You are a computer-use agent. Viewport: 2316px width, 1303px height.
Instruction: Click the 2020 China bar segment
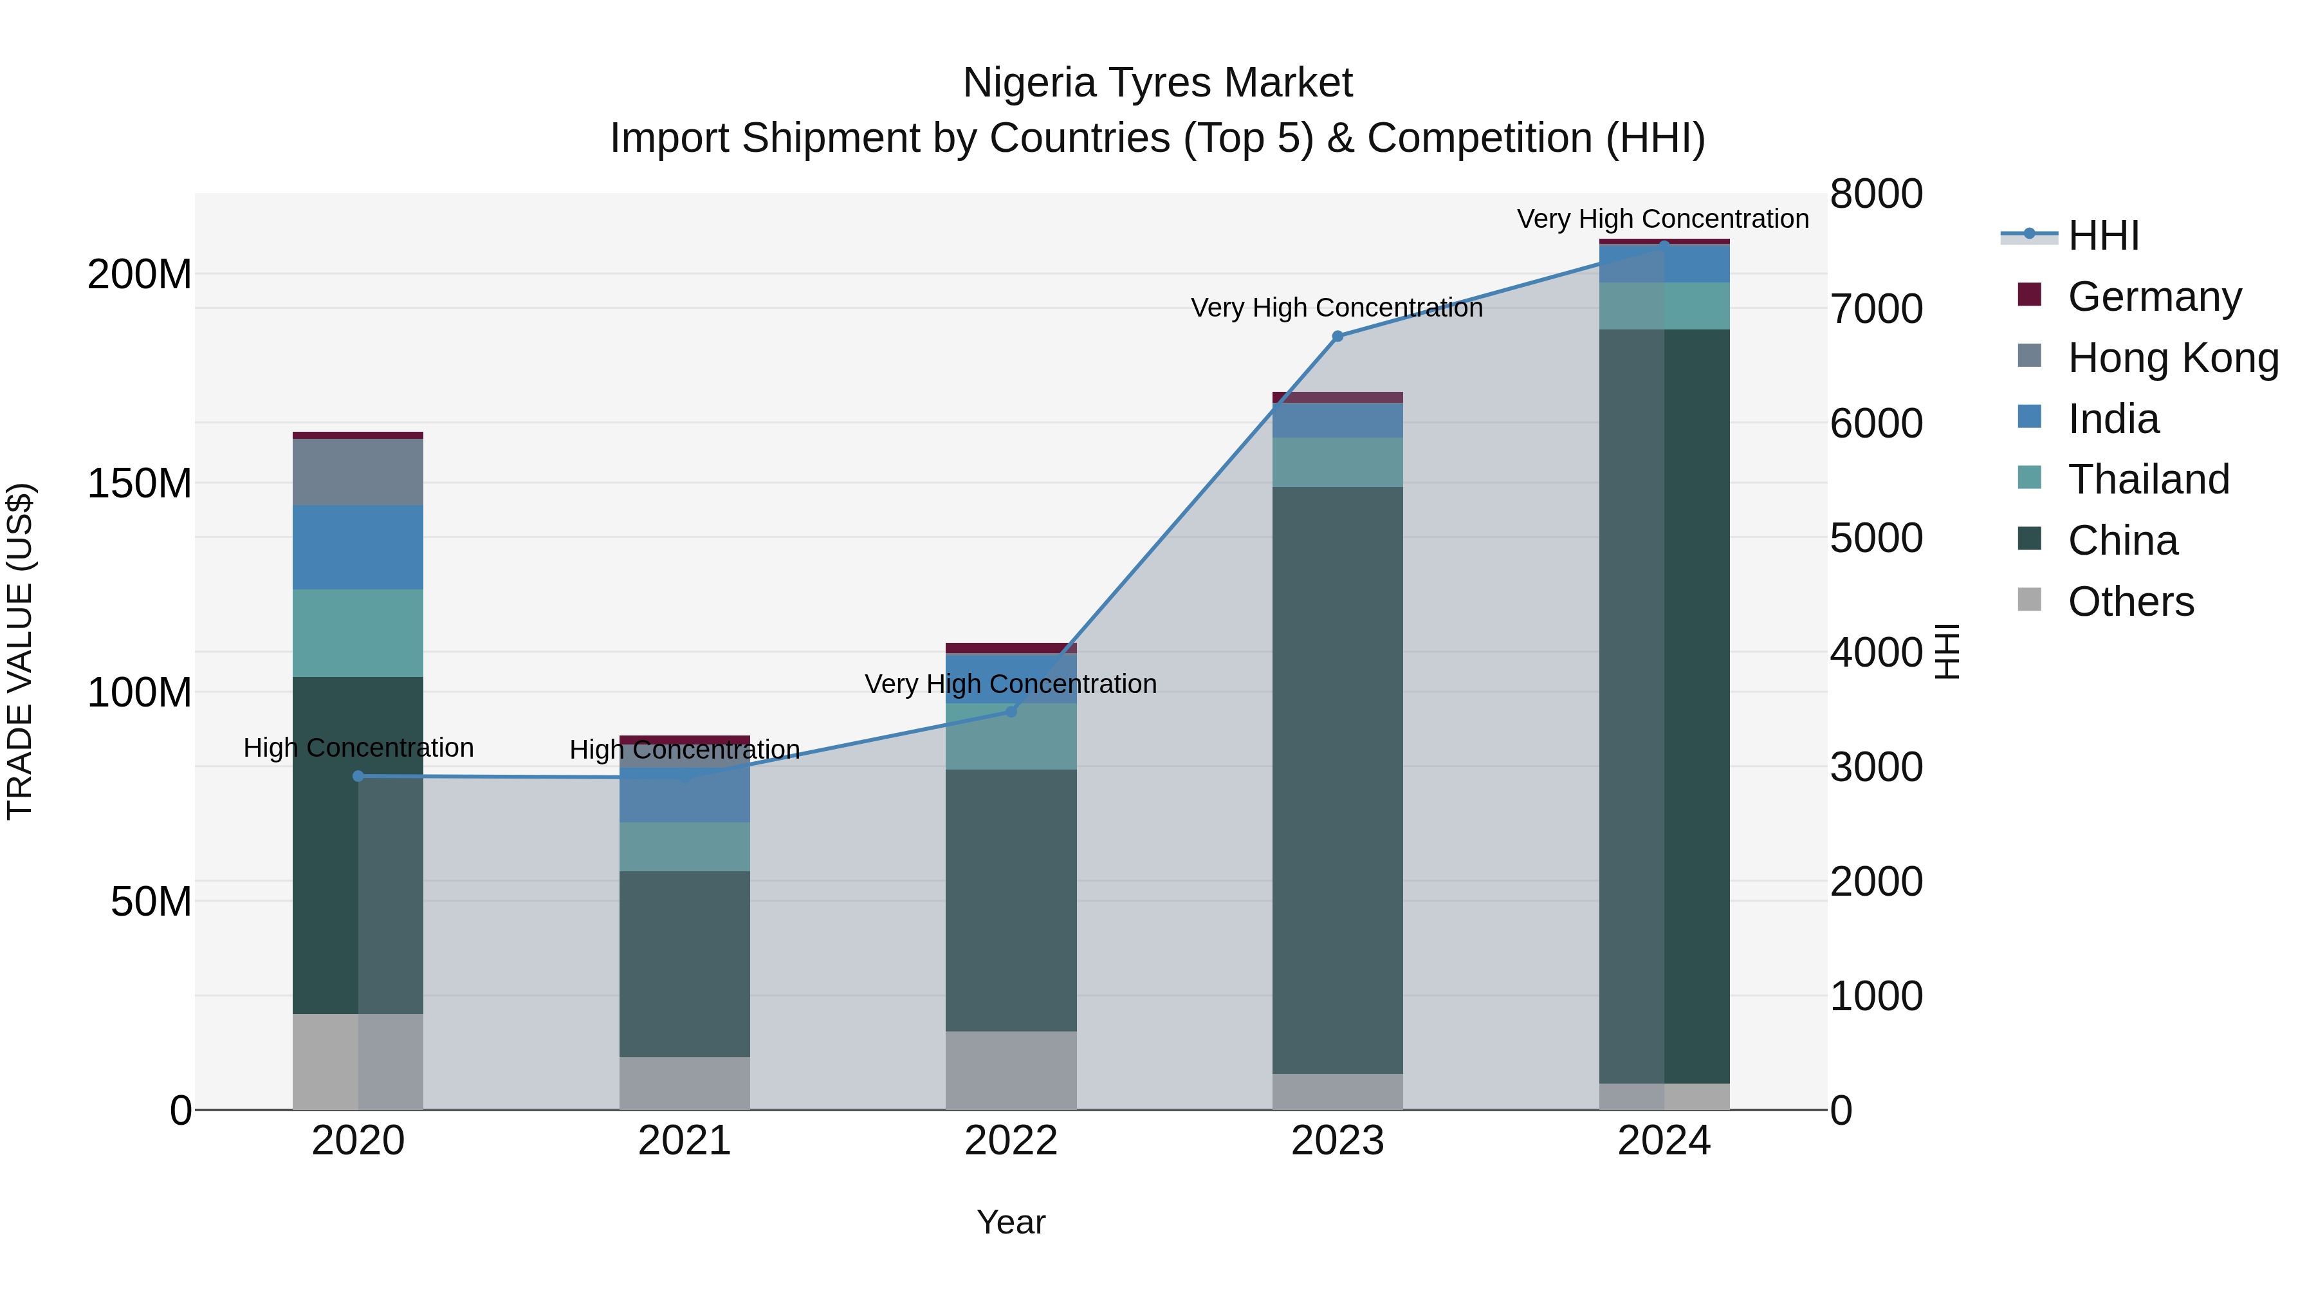(x=358, y=846)
